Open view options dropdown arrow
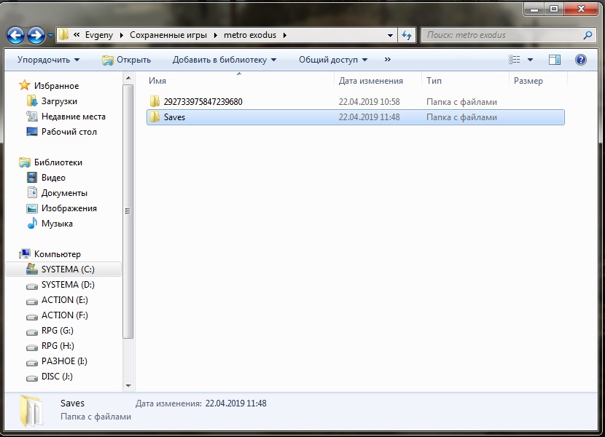Image resolution: width=605 pixels, height=437 pixels. click(x=530, y=60)
